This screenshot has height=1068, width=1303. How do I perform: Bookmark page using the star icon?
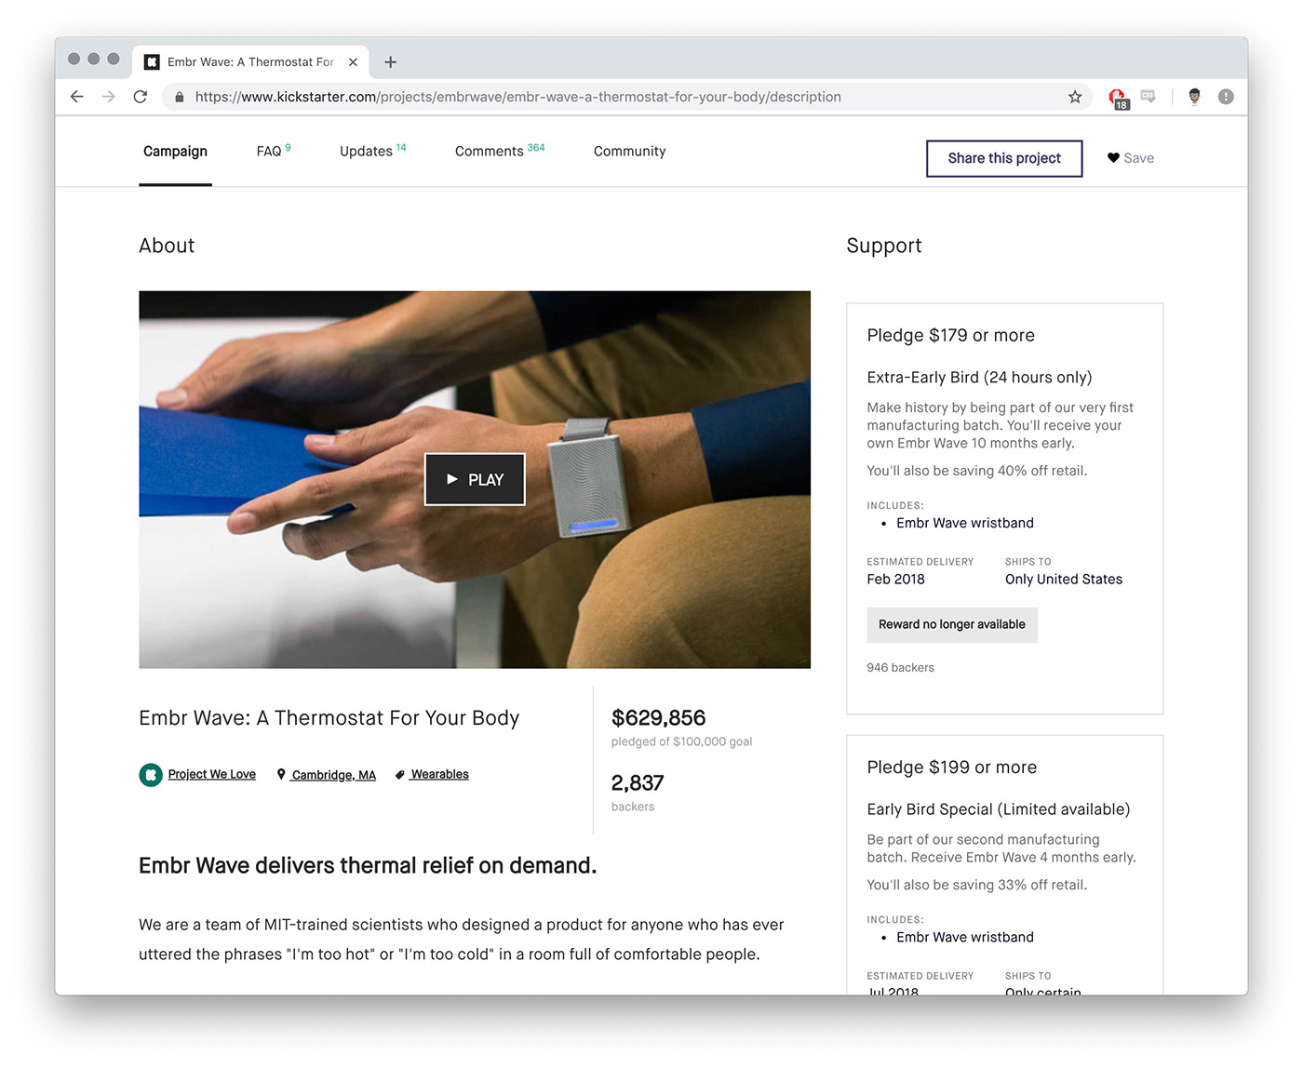pyautogui.click(x=1075, y=97)
